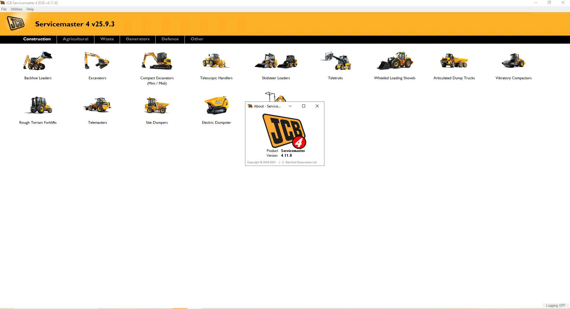Click the JCB 4 logo in About dialog
The width and height of the screenshot is (570, 309).
click(284, 131)
